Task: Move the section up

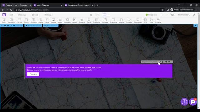Action: click(x=11, y=26)
